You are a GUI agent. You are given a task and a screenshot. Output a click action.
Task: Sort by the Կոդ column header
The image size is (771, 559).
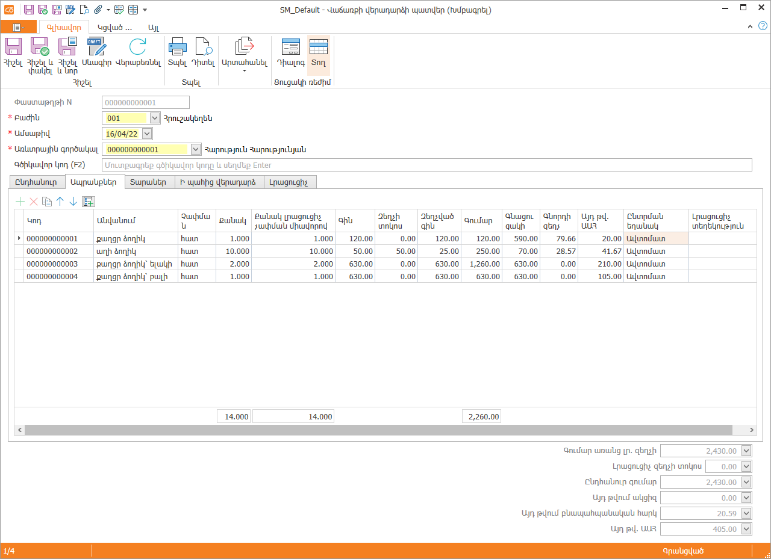click(59, 220)
